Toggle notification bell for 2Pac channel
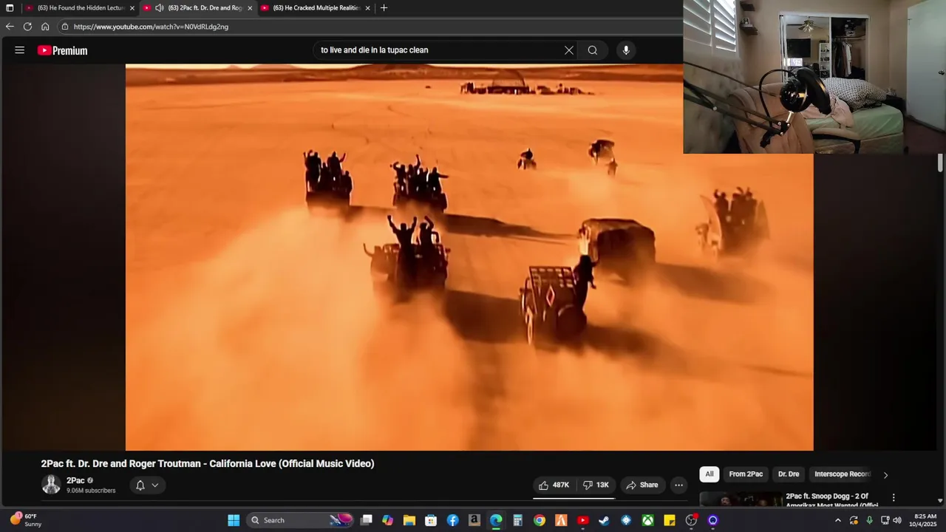Screen dimensions: 946x532 (x=140, y=485)
